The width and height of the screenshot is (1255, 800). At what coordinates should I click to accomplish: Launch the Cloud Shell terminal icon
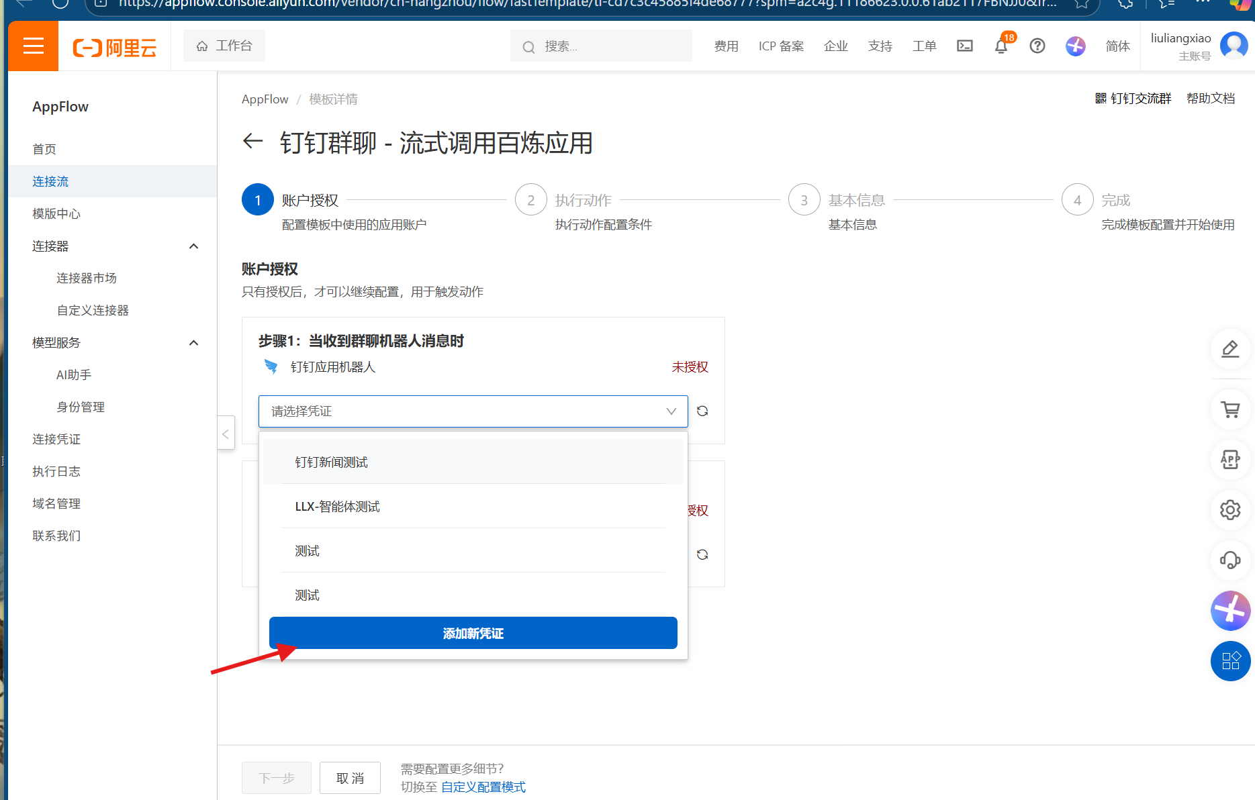965,46
